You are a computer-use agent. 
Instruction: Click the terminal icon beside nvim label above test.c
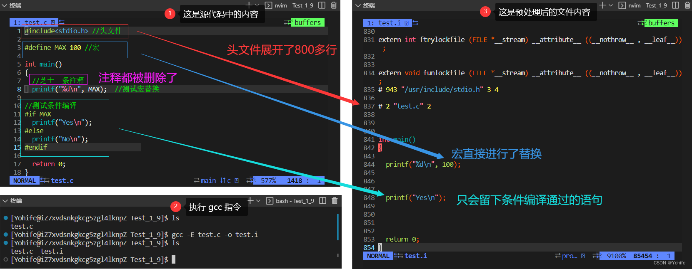click(269, 5)
